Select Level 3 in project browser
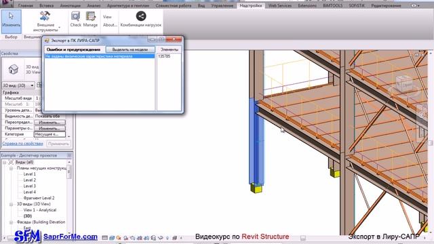 click(x=30, y=186)
